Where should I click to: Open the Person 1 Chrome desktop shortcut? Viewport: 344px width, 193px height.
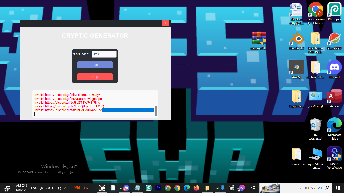[x=316, y=13]
